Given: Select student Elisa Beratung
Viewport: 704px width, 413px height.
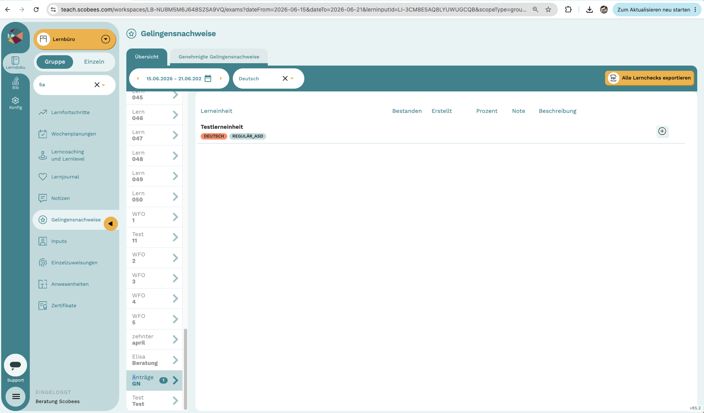Looking at the screenshot, I should (x=154, y=360).
